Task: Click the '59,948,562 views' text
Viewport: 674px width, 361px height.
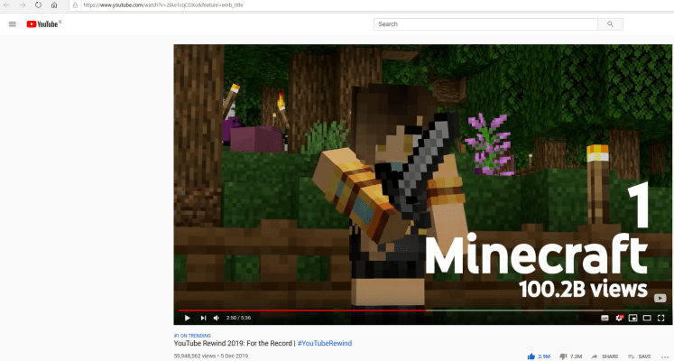Action: pyautogui.click(x=195, y=356)
